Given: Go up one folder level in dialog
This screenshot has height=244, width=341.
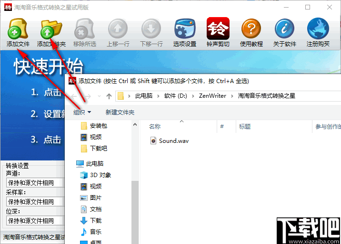Looking at the screenshot, I should tap(109, 96).
